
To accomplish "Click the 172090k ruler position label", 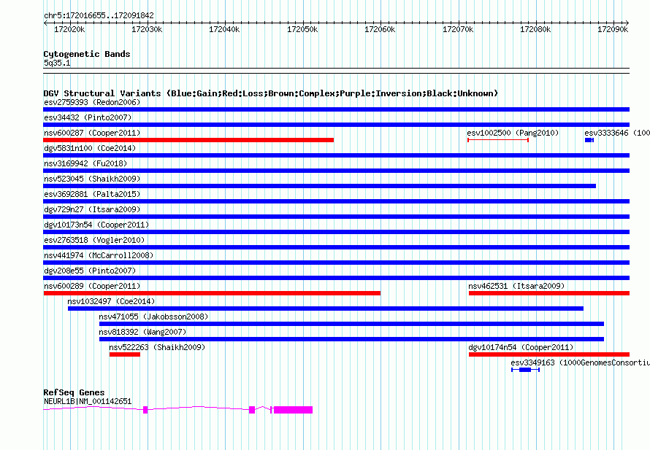I will (613, 29).
